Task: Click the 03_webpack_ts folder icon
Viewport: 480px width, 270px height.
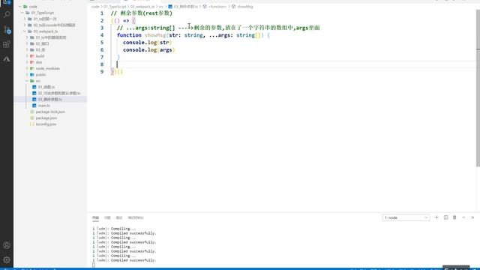Action: pos(30,31)
